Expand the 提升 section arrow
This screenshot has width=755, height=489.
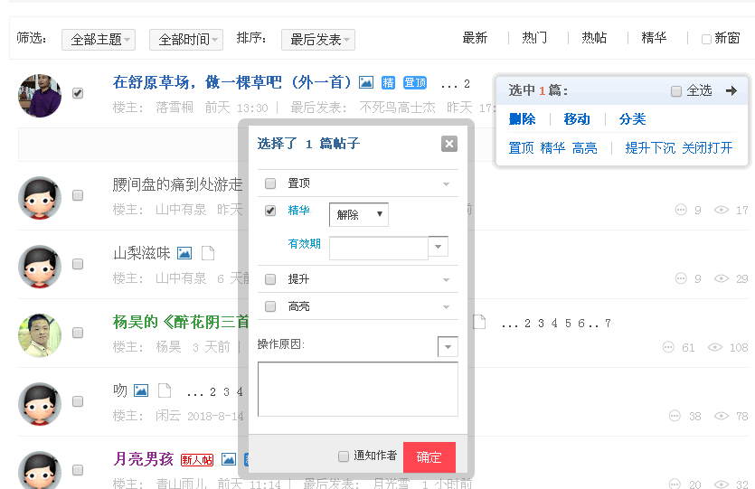point(447,280)
